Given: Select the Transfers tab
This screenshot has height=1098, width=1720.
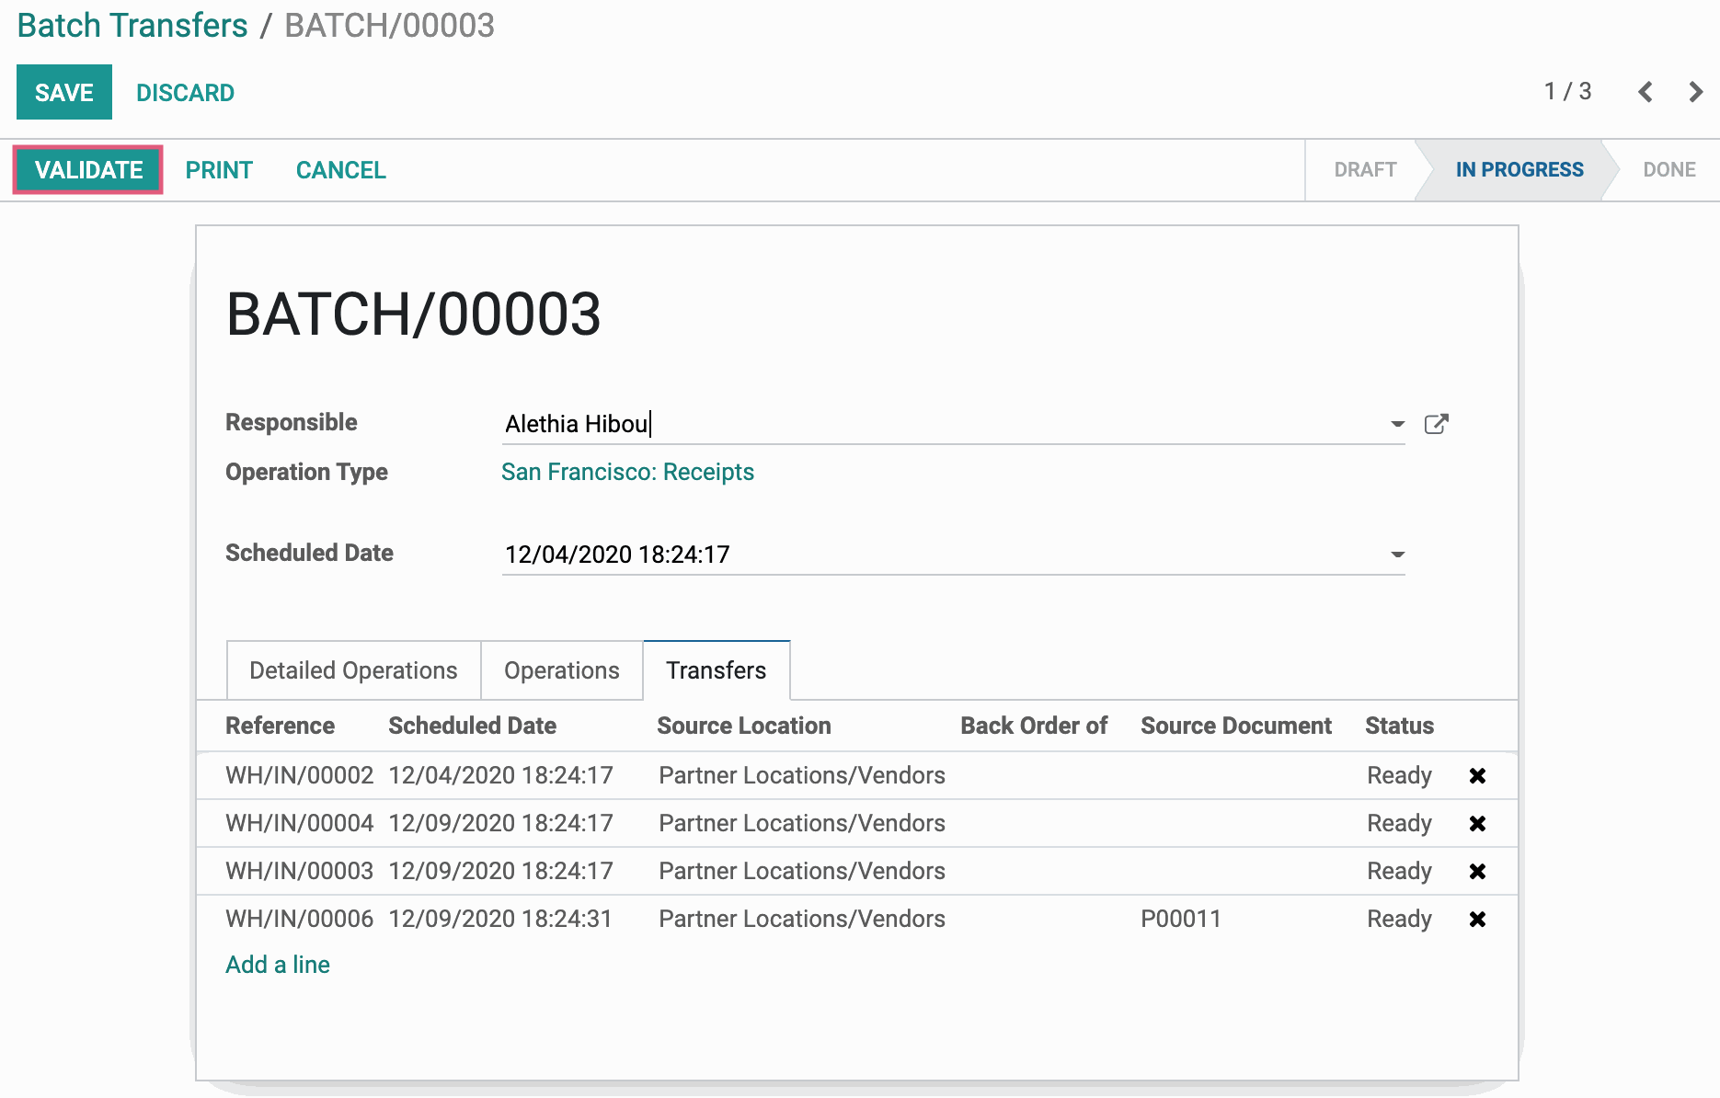Looking at the screenshot, I should [x=717, y=670].
